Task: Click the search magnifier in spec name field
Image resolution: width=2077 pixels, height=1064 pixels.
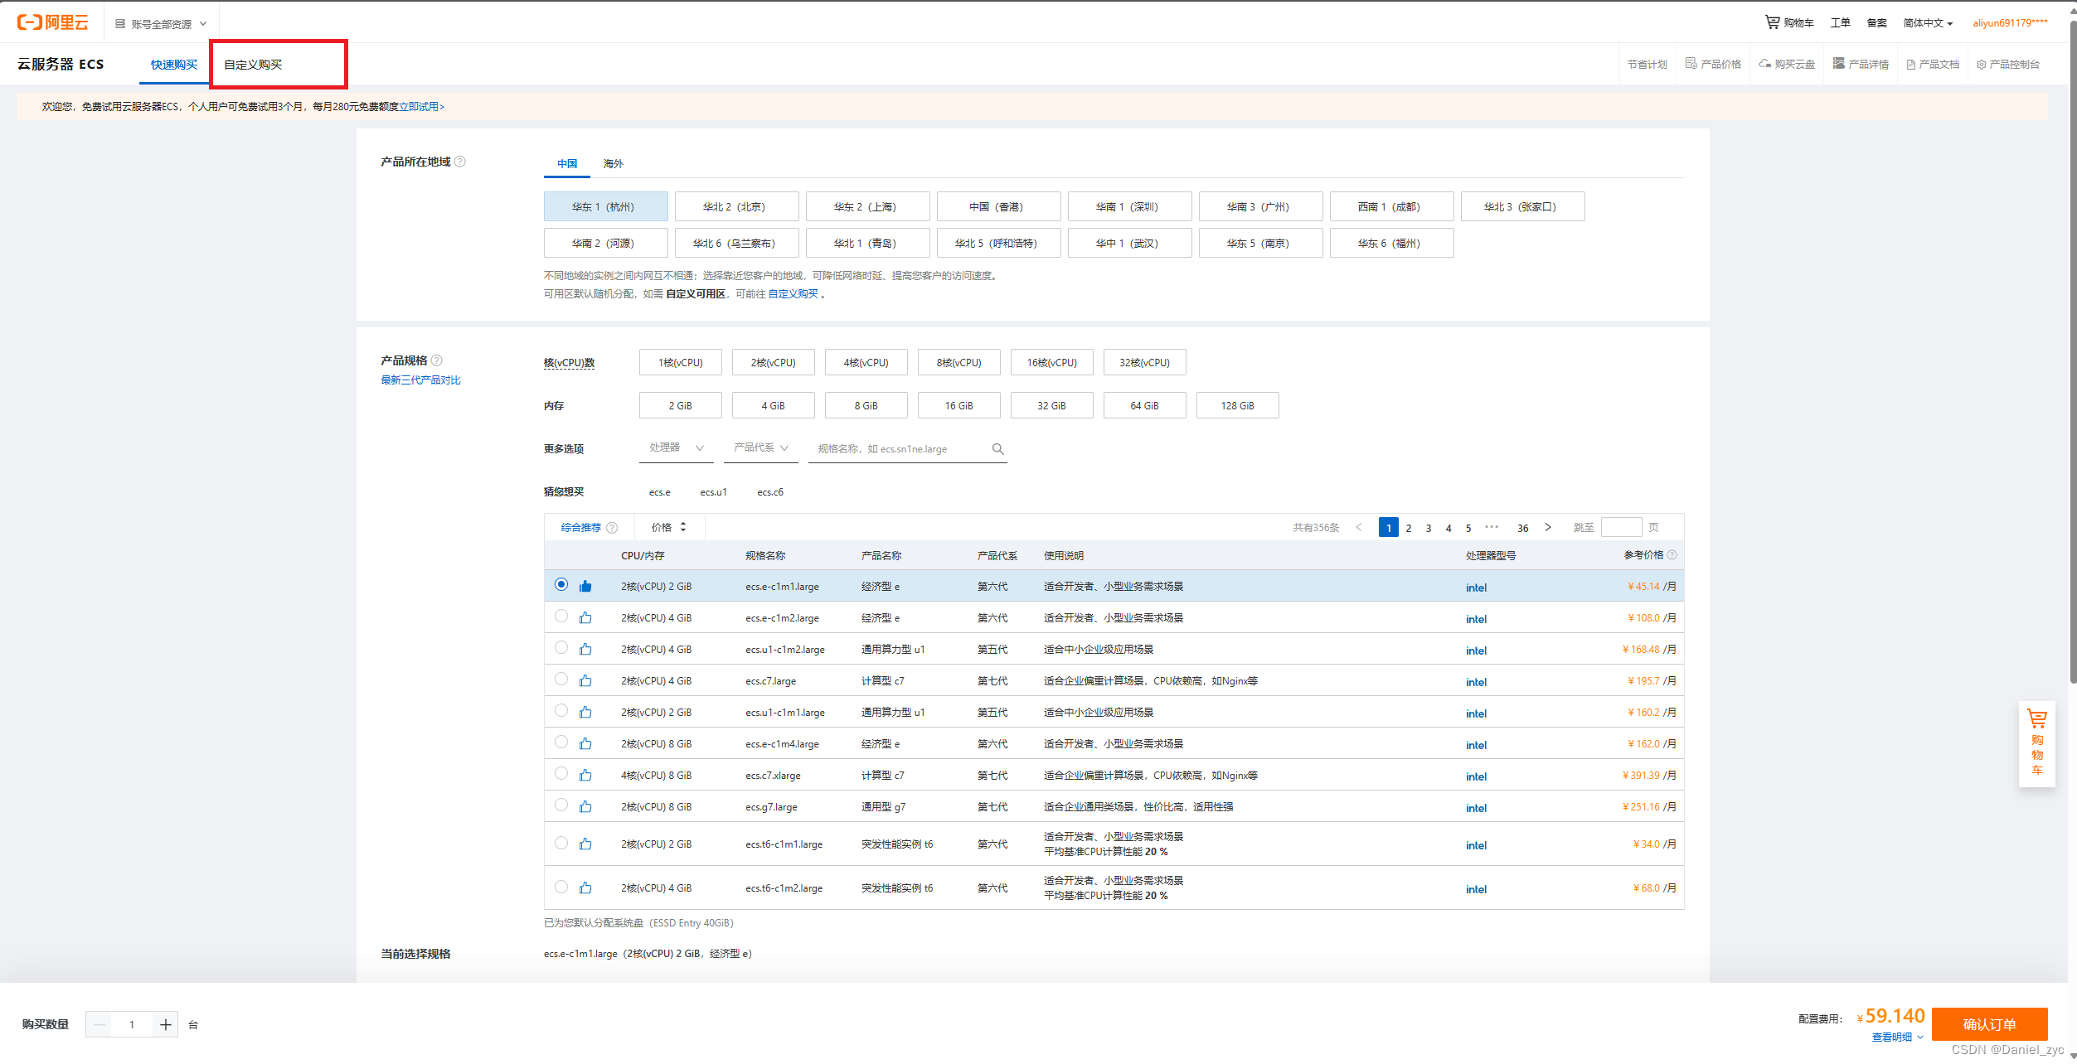Action: tap(997, 449)
